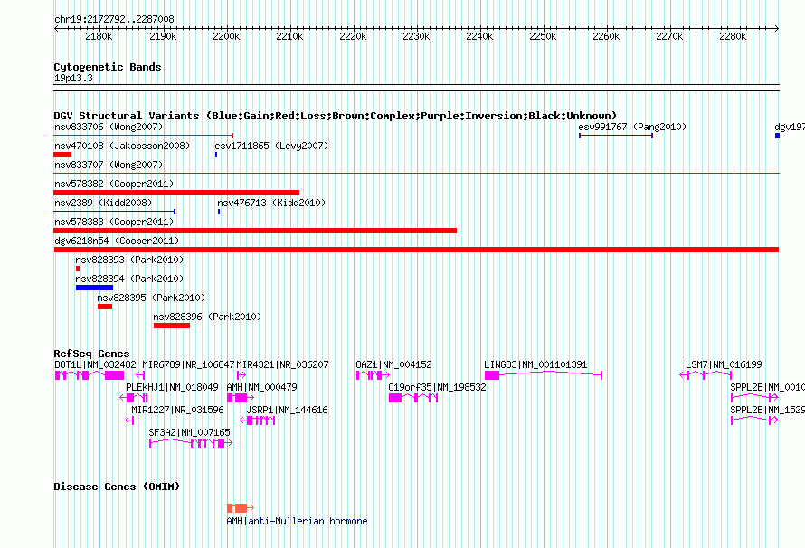The image size is (805, 548).
Task: Select the SF3A2 gene model glyph
Action: (x=191, y=443)
